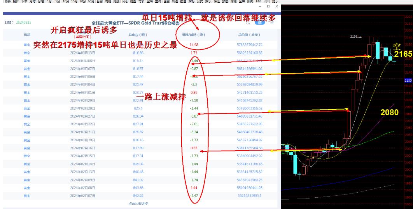Click the 总价值（美元） column header

coord(249,35)
